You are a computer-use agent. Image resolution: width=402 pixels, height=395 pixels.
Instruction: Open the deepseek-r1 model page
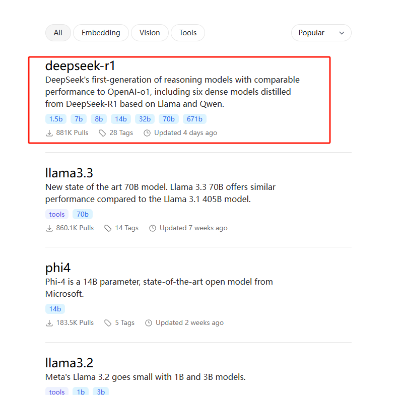pyautogui.click(x=80, y=65)
